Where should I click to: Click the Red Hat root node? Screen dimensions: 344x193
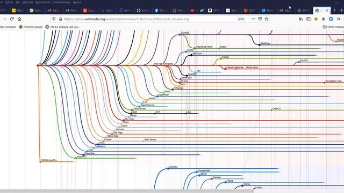pyautogui.click(x=38, y=65)
